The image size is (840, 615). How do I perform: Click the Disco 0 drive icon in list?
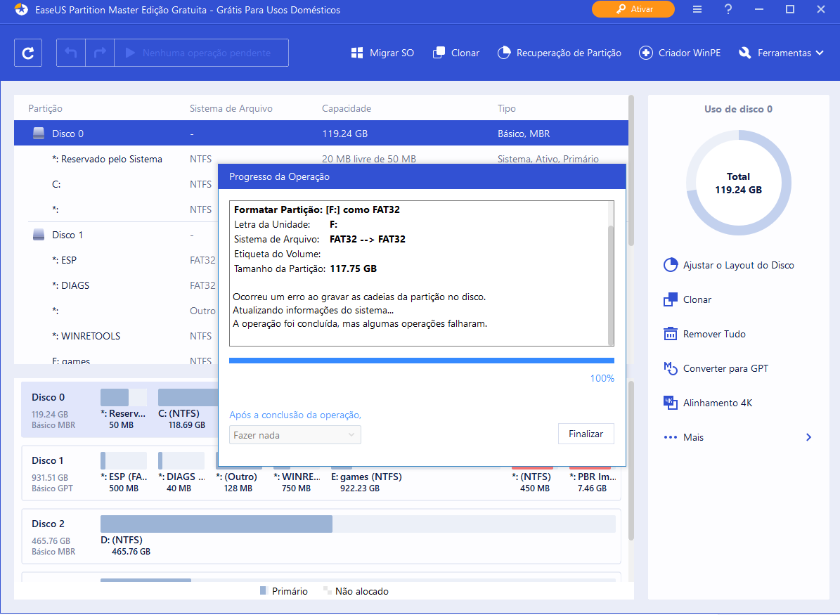(x=39, y=134)
